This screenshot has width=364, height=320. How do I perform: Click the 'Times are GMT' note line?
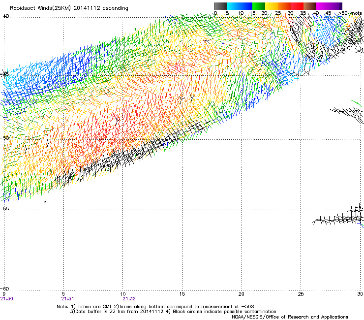tap(155, 307)
